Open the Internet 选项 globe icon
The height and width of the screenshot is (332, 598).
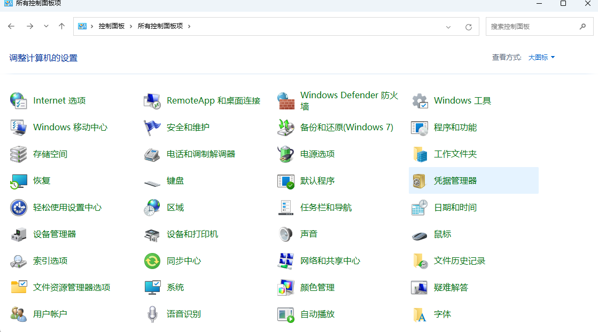point(18,100)
